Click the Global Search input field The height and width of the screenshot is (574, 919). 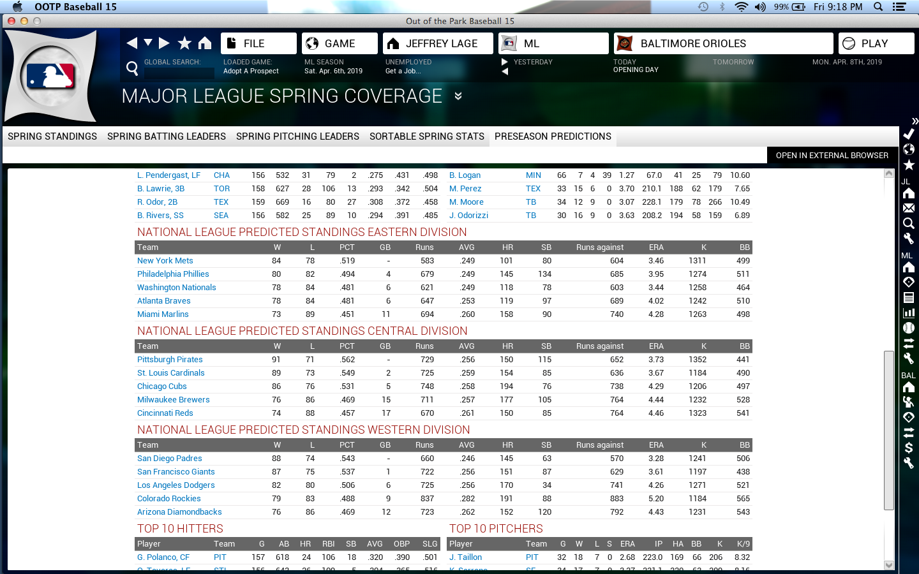pos(179,73)
